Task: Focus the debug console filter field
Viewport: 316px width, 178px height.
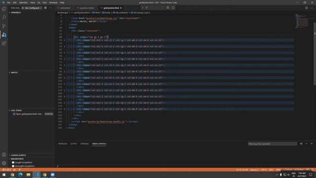Action: [272, 144]
